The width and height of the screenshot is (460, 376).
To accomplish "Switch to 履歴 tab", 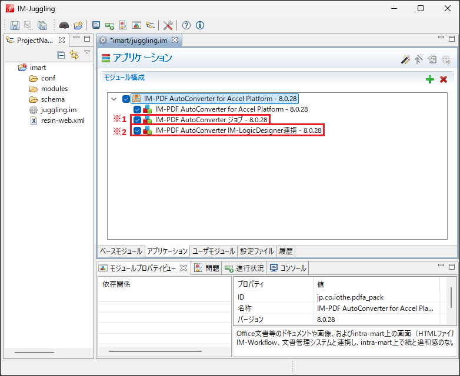I will (285, 251).
